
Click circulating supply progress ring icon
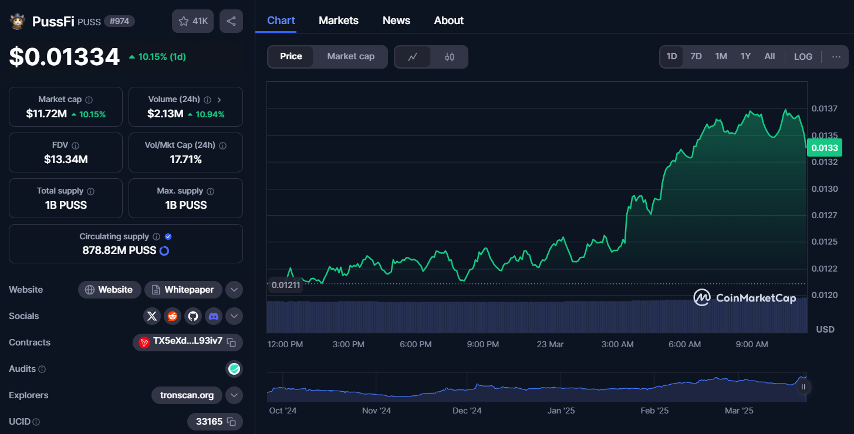164,251
